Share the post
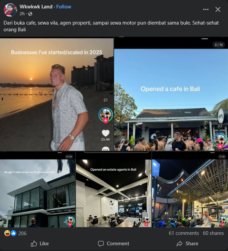228x251 pixels. point(187,244)
